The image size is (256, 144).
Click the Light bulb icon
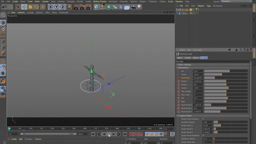[x=139, y=7]
